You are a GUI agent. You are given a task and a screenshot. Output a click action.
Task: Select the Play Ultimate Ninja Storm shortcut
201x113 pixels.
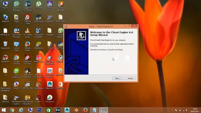[x=27, y=100]
